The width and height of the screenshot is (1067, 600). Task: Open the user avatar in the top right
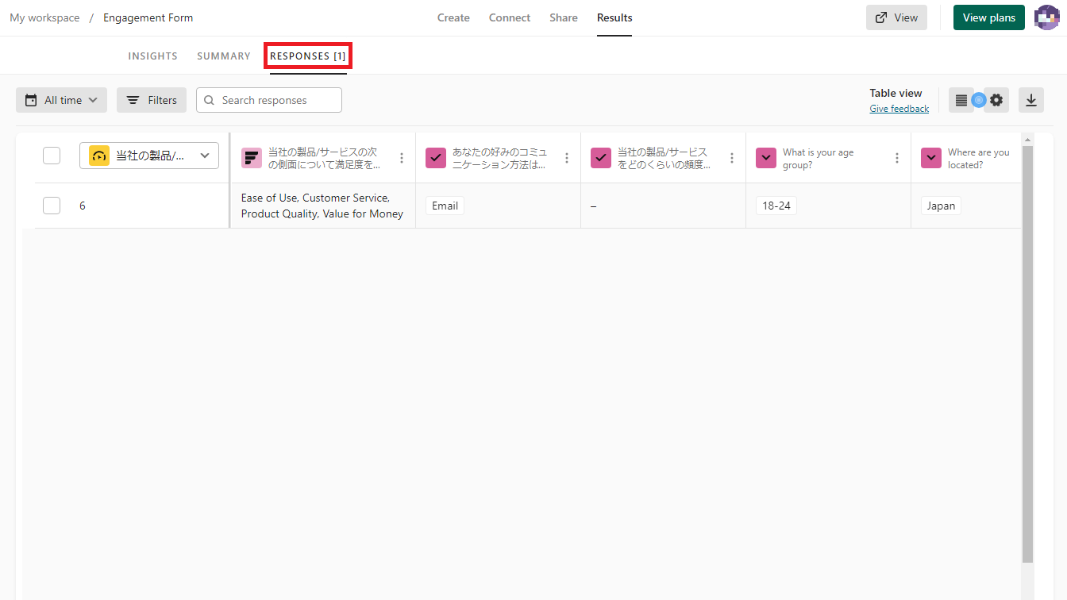click(1047, 17)
